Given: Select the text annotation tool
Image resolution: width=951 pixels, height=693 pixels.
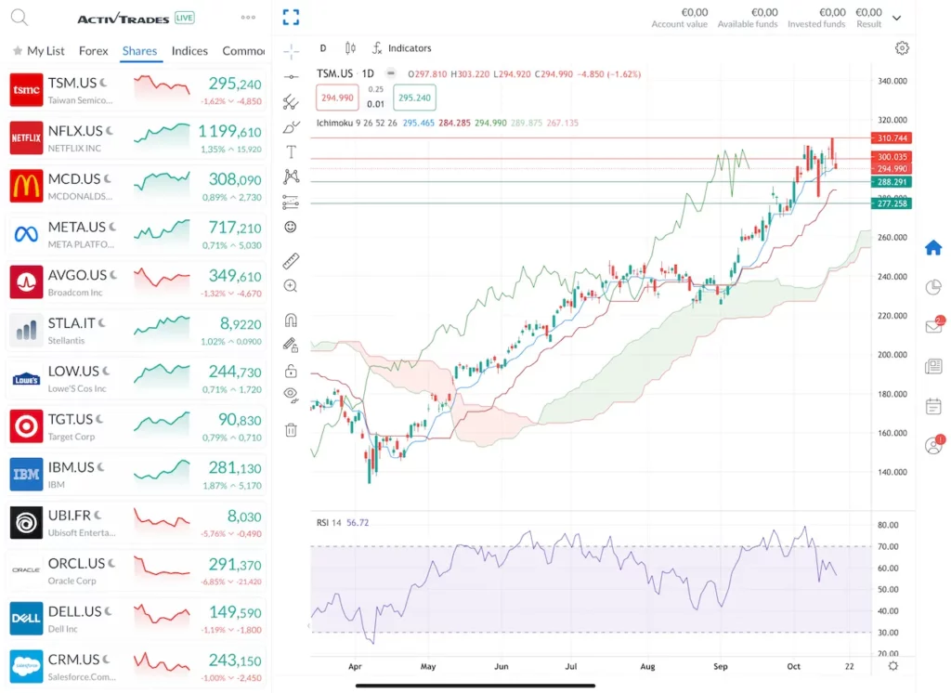Looking at the screenshot, I should click(x=291, y=151).
